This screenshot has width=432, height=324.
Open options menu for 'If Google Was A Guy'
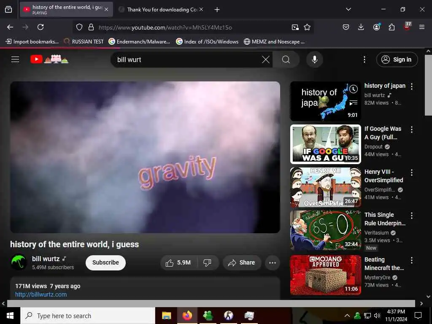412,130
